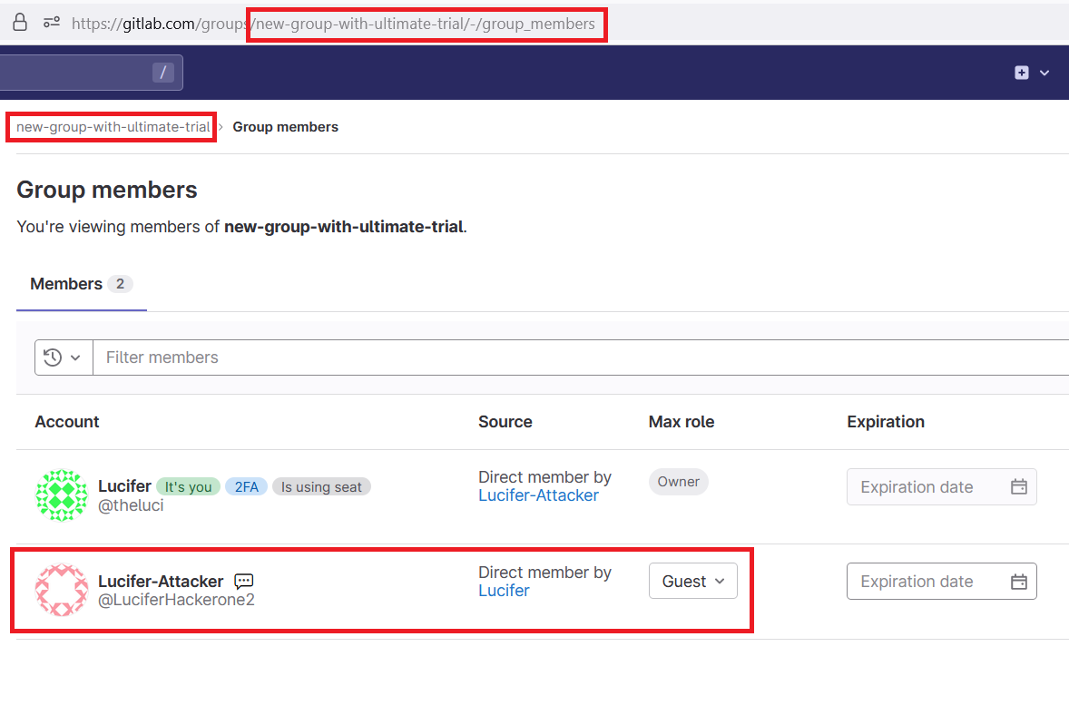Viewport: 1069px width, 715px height.
Task: Open the Lucifer link under Direct member by
Action: [504, 591]
